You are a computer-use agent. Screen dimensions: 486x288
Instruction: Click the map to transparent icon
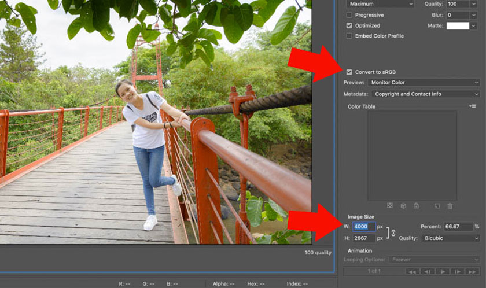coord(389,205)
